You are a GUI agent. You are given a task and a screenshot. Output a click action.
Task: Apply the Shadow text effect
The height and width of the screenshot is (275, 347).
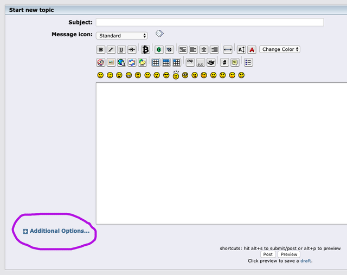(169, 49)
